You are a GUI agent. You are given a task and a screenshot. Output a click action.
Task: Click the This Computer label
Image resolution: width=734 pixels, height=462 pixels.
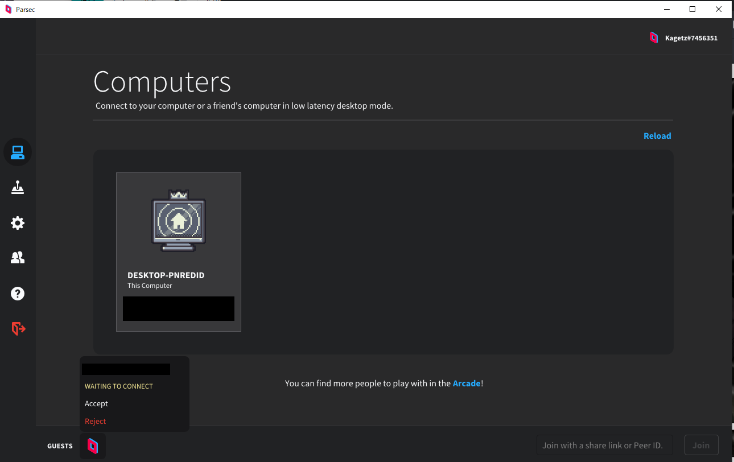coord(150,286)
